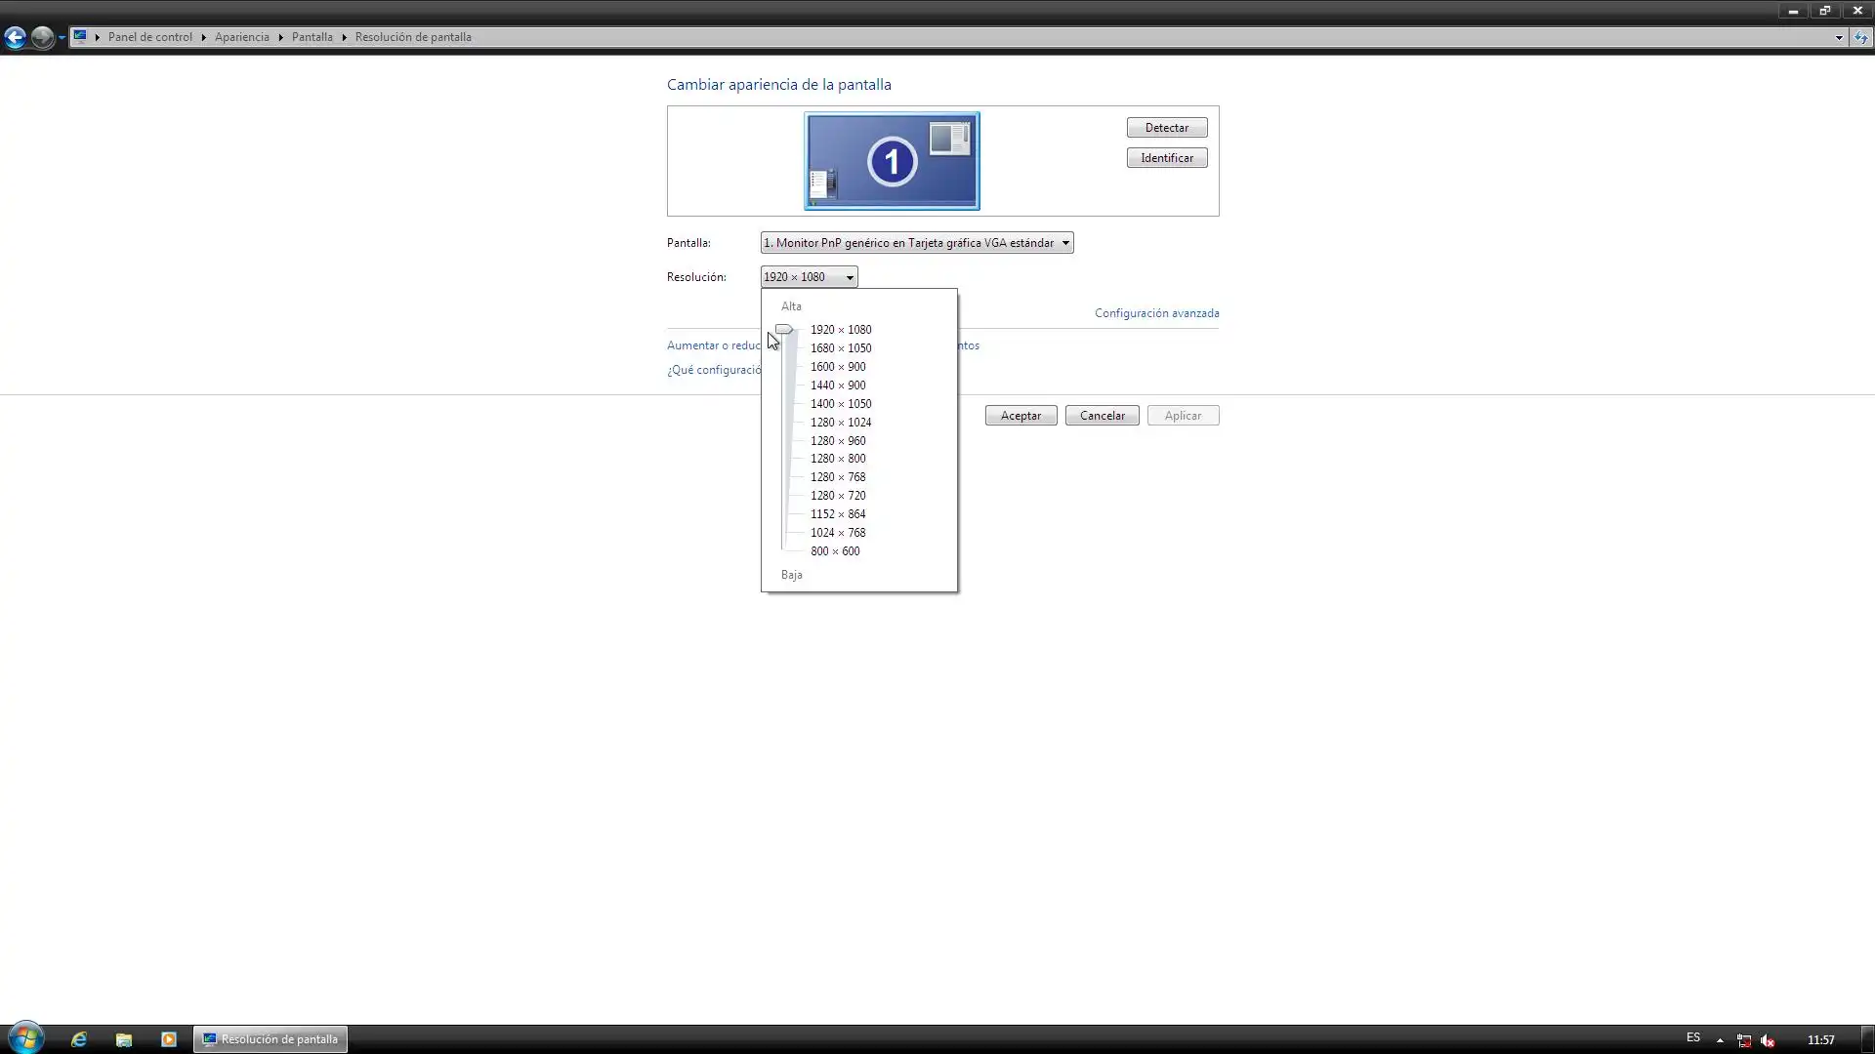
Task: Open the Windows Explorer folder taskbar icon
Action: point(124,1039)
